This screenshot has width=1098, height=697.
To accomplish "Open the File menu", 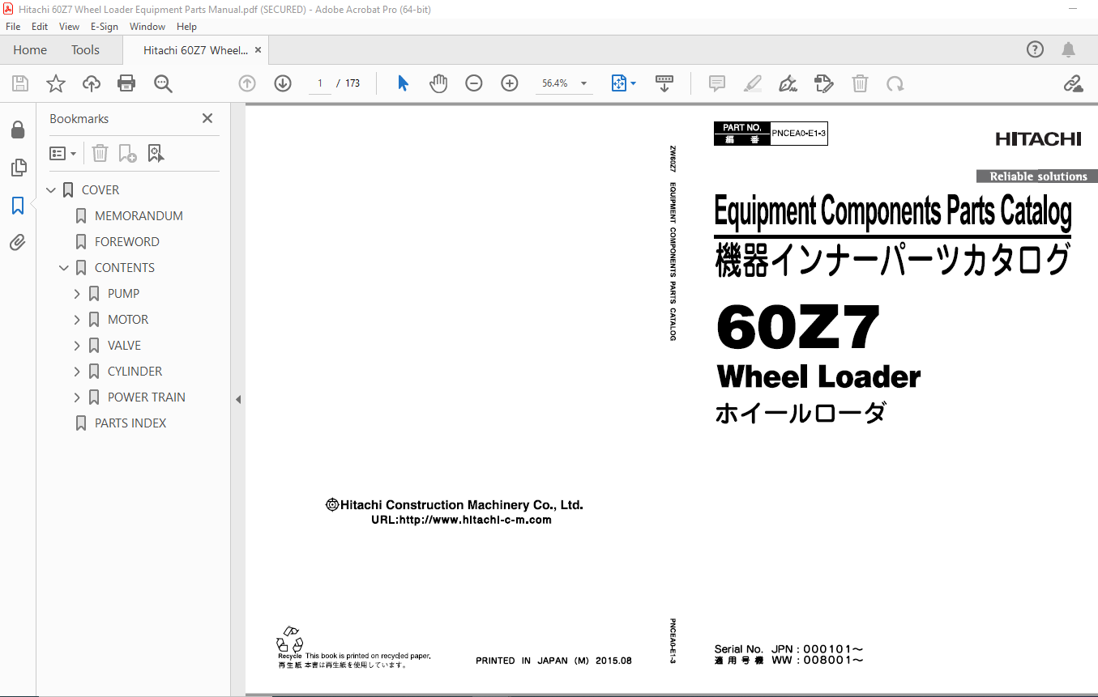I will [x=13, y=26].
